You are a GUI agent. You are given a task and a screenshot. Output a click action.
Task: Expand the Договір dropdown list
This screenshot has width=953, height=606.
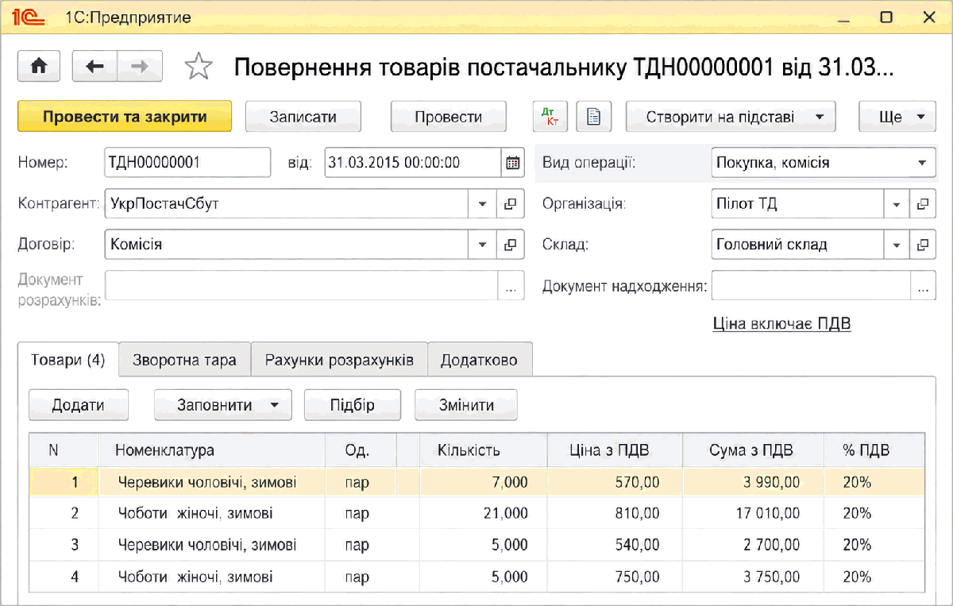click(x=483, y=245)
